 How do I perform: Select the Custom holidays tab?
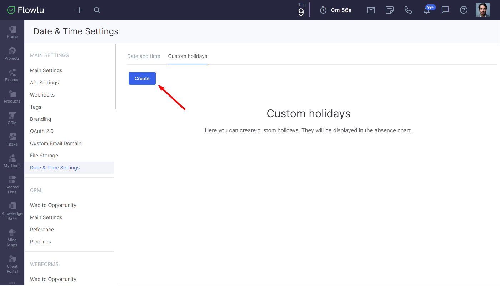[187, 56]
